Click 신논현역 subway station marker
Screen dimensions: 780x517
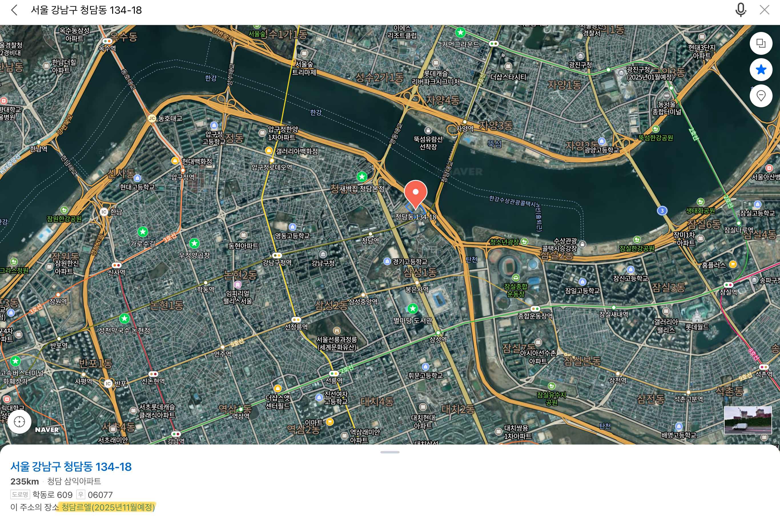coord(153,374)
